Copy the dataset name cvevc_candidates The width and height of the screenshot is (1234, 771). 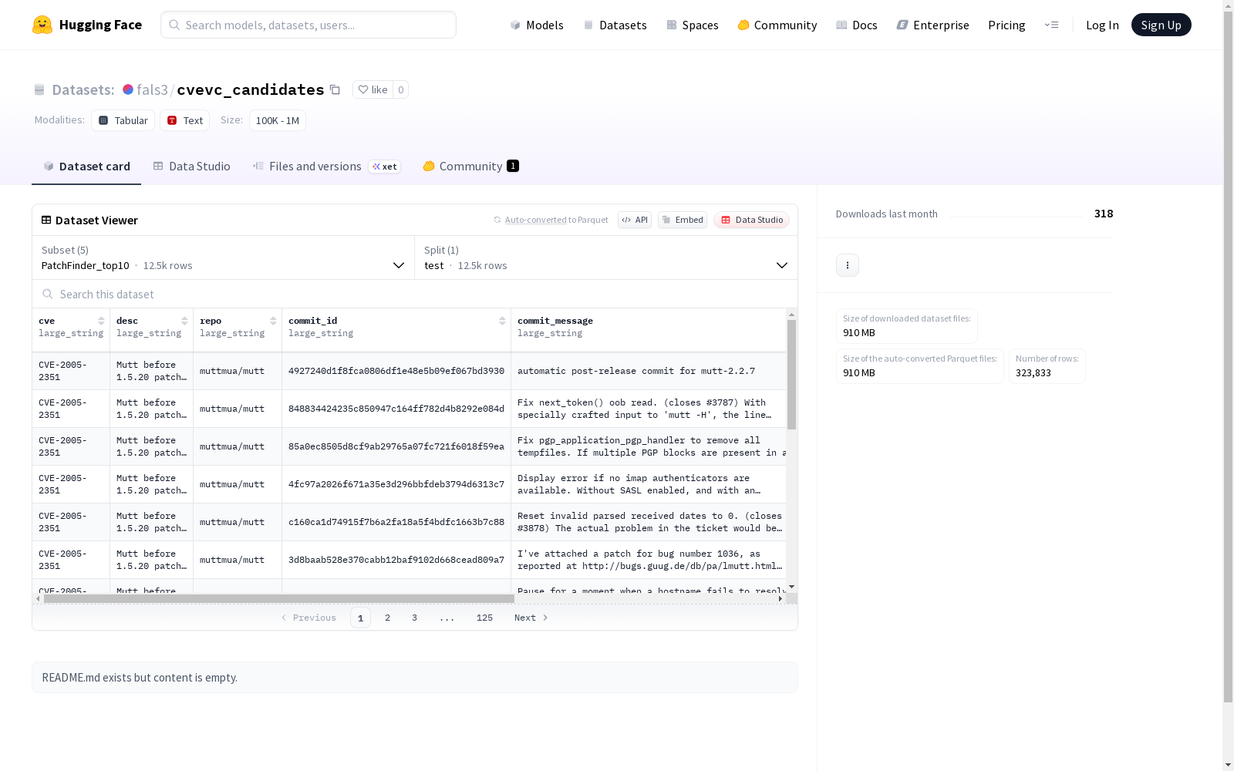(335, 89)
